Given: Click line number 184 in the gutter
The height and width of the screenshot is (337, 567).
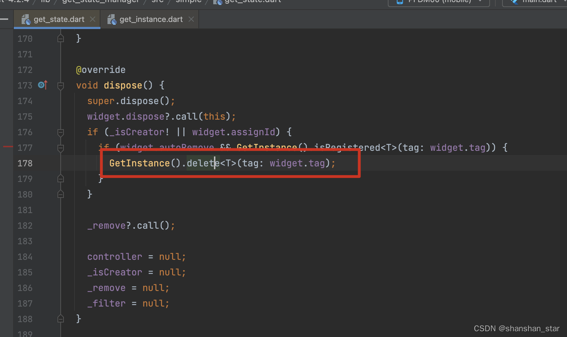Looking at the screenshot, I should 25,257.
